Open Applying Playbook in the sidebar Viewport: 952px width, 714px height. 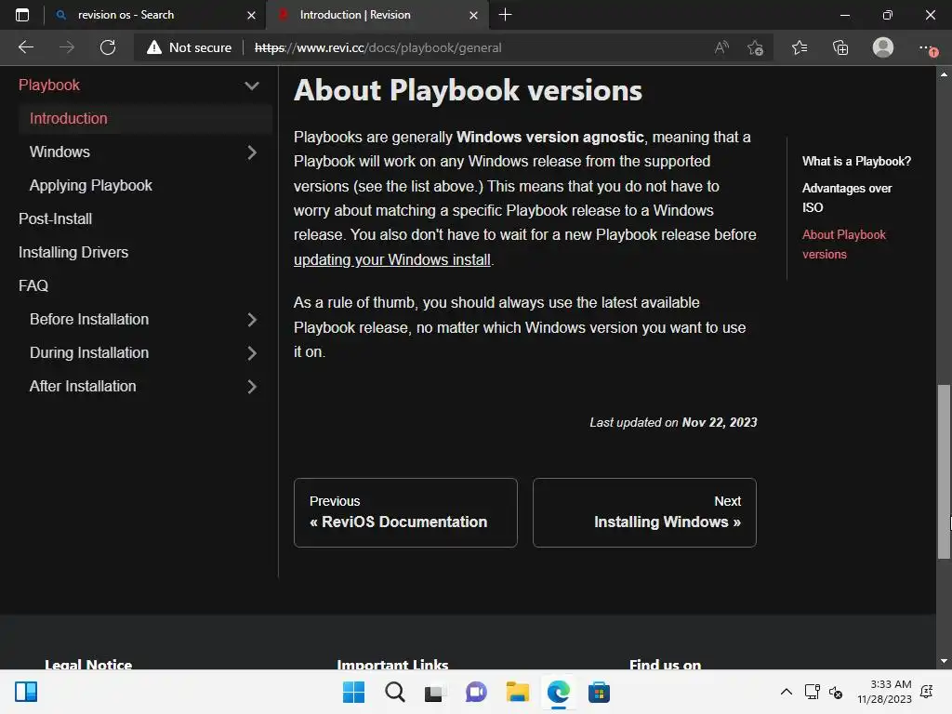click(90, 185)
